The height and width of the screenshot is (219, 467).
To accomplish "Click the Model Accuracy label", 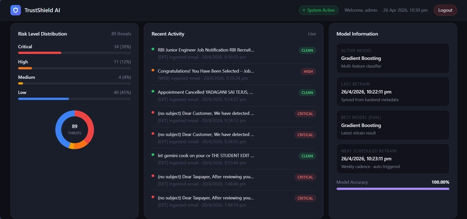I will pyautogui.click(x=352, y=182).
